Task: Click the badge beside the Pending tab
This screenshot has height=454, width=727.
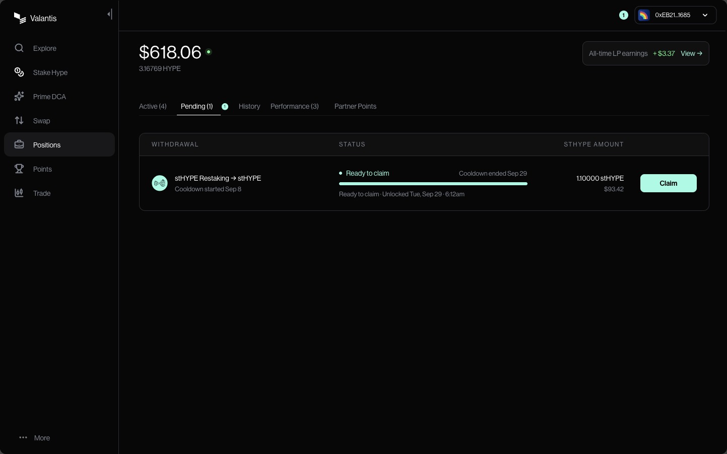Action: coord(225,106)
